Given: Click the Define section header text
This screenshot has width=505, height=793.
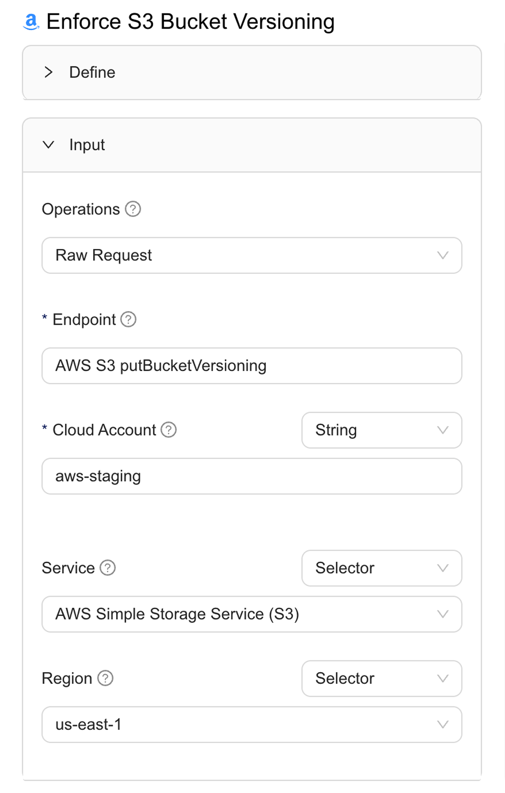Looking at the screenshot, I should [x=92, y=72].
